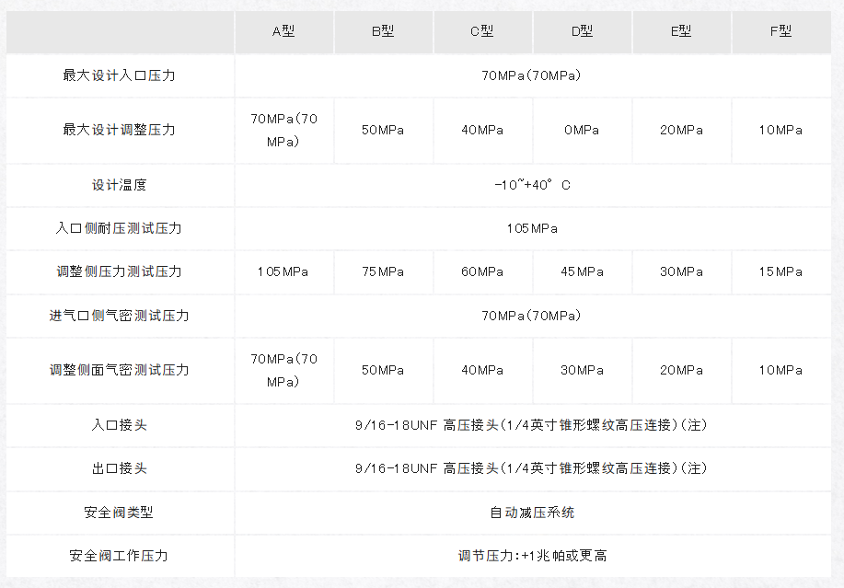The height and width of the screenshot is (588, 844).
Task: Click the 最大设计调整压力 row label
Action: click(x=120, y=130)
